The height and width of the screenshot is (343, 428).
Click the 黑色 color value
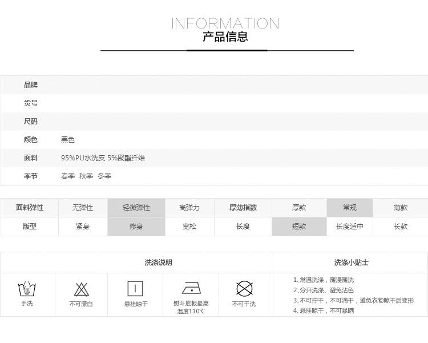point(68,140)
